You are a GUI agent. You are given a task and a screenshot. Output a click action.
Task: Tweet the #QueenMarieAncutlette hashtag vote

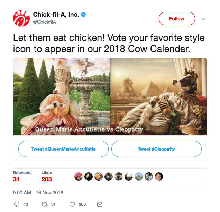[x=63, y=149]
